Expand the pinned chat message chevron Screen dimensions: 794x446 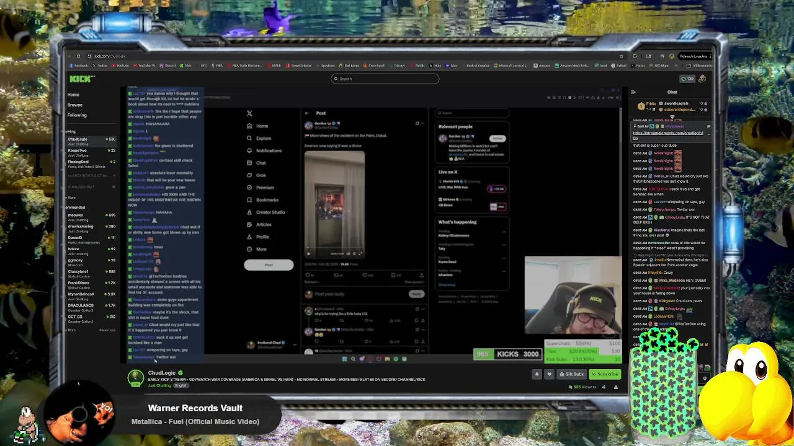click(x=708, y=134)
